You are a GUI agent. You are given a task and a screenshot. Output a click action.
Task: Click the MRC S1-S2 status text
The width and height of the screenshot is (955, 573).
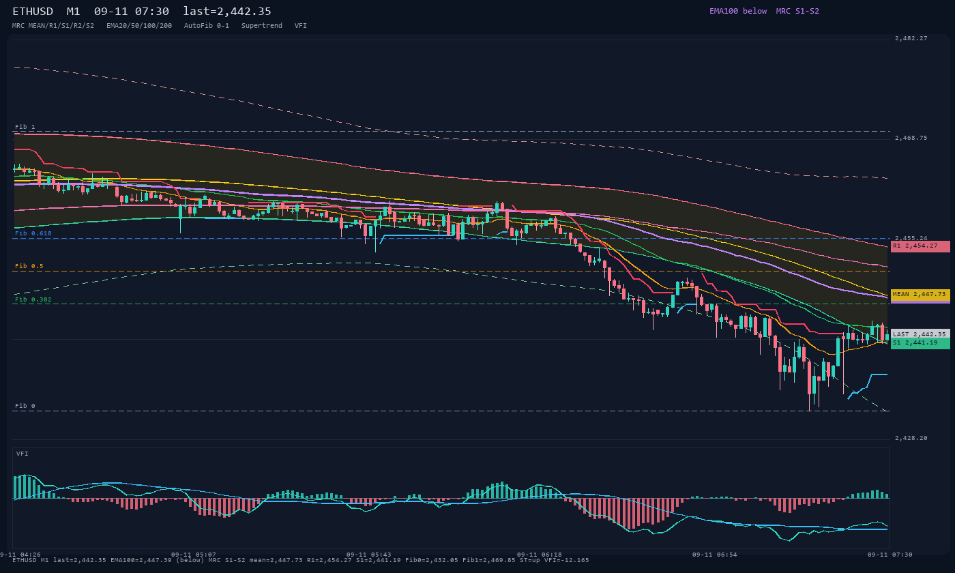797,11
